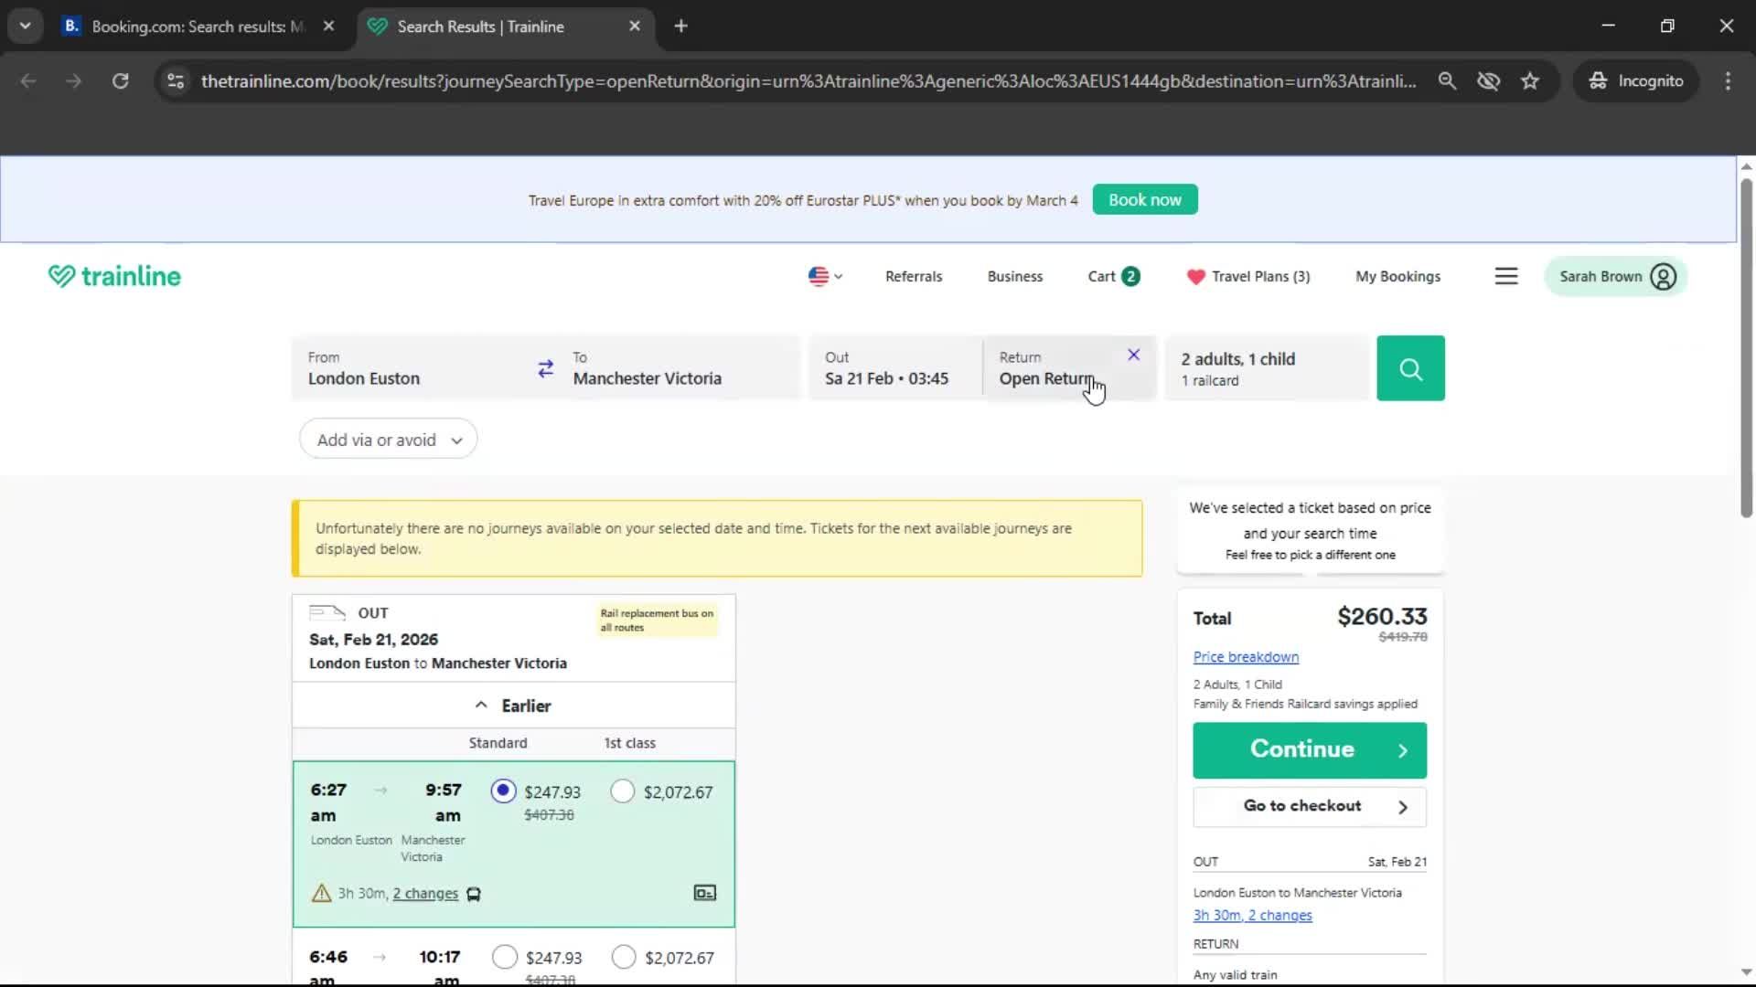Open the hamburger menu
The image size is (1756, 987).
click(x=1506, y=275)
